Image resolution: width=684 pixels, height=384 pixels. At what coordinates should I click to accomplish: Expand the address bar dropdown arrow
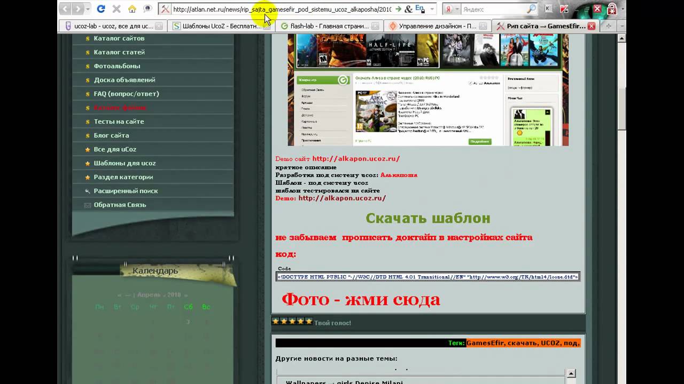432,9
